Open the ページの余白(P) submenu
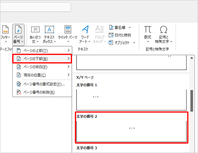198x153 pixels. click(x=42, y=67)
